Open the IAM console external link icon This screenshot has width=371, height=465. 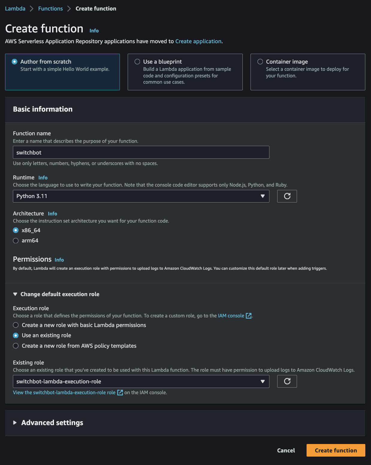pyautogui.click(x=248, y=316)
